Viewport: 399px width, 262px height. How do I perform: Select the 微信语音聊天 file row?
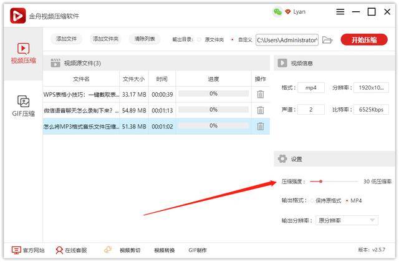click(156, 110)
